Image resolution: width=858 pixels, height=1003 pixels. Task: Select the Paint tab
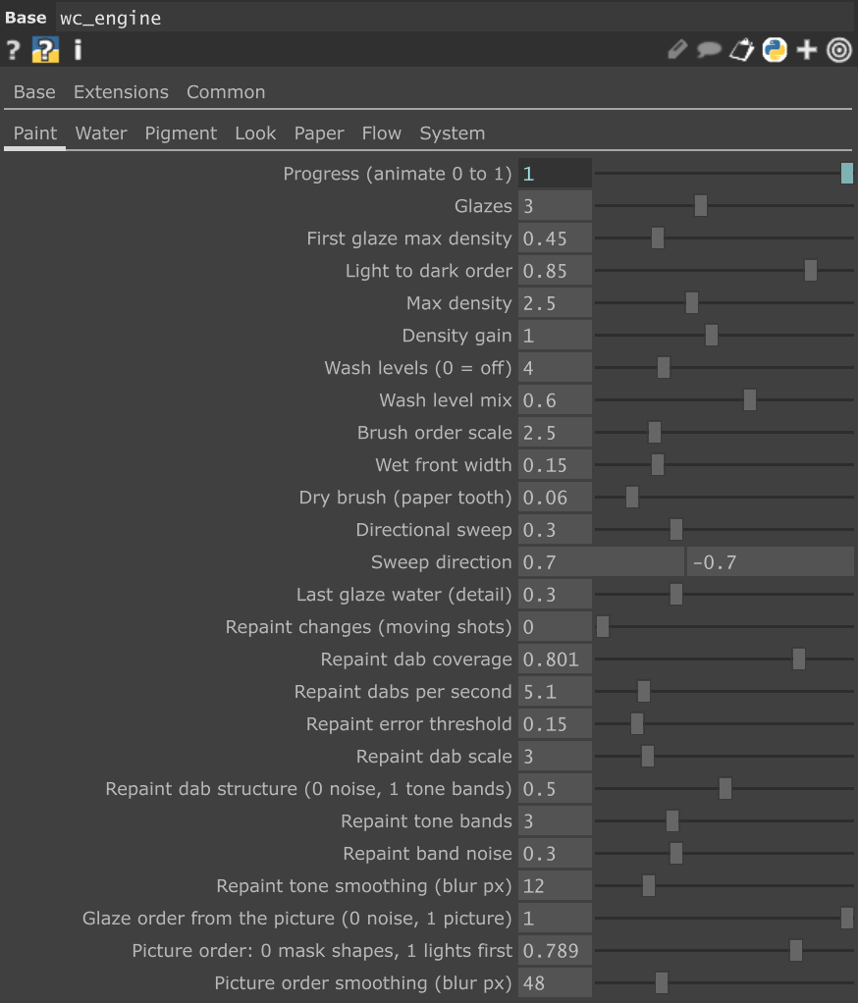[x=35, y=133]
